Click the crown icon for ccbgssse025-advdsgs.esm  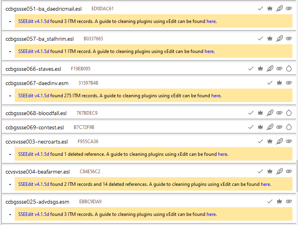(x=279, y=202)
